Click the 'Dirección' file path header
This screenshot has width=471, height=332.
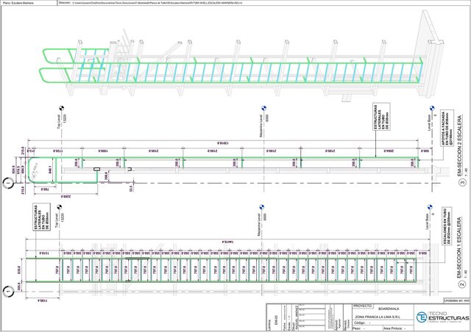tap(150, 3)
